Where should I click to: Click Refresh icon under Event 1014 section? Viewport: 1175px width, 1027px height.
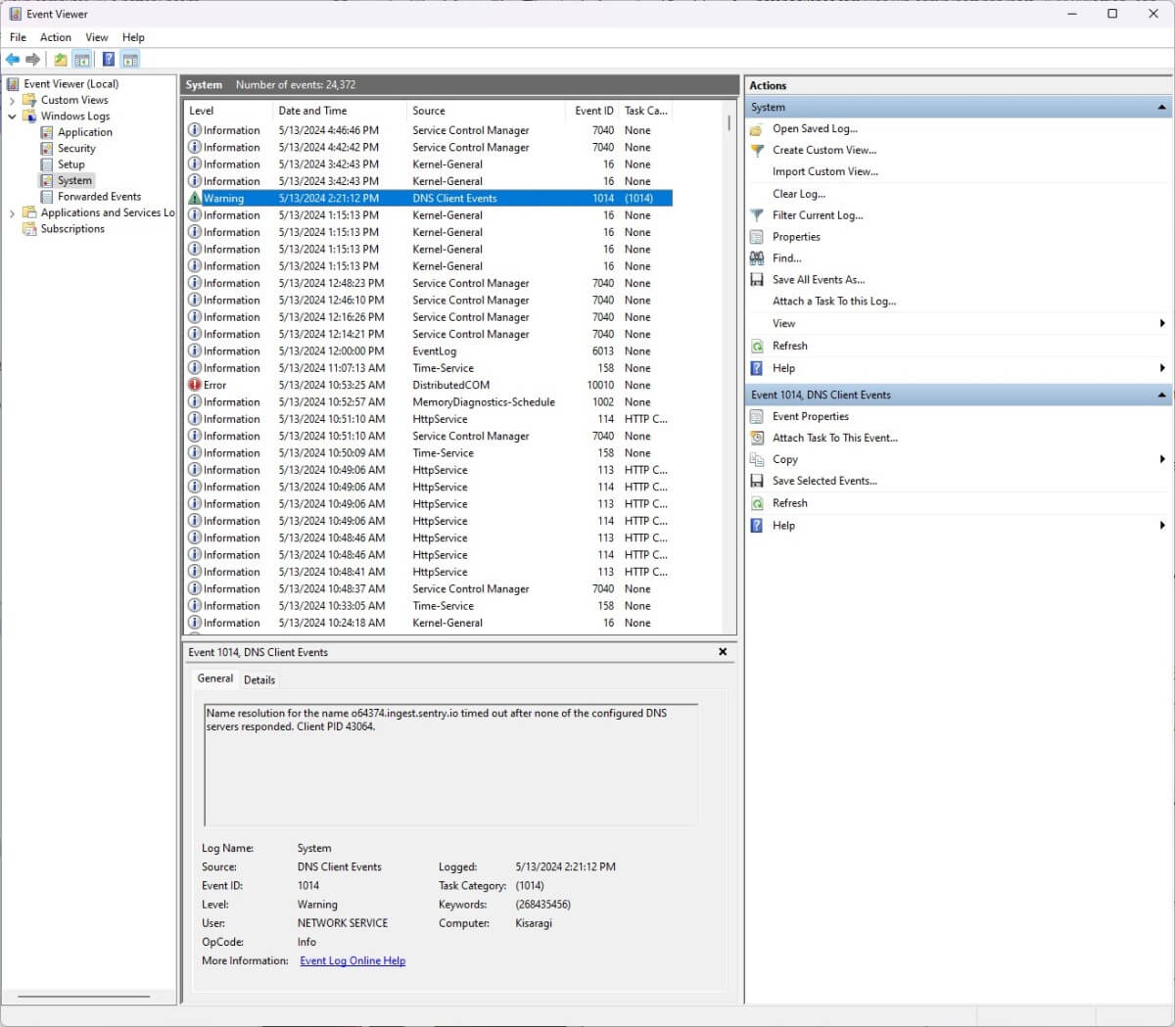coord(757,503)
